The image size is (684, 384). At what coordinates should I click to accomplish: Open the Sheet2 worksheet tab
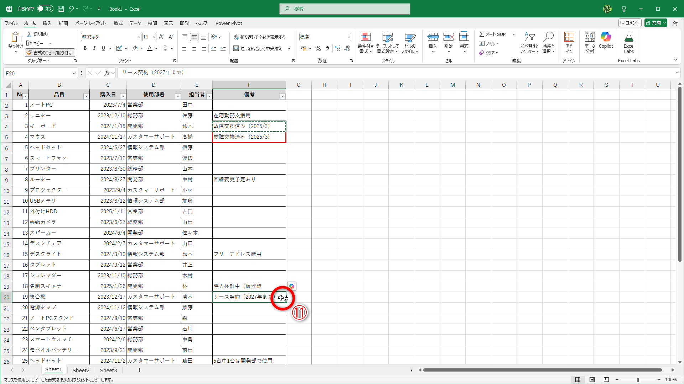coord(81,370)
